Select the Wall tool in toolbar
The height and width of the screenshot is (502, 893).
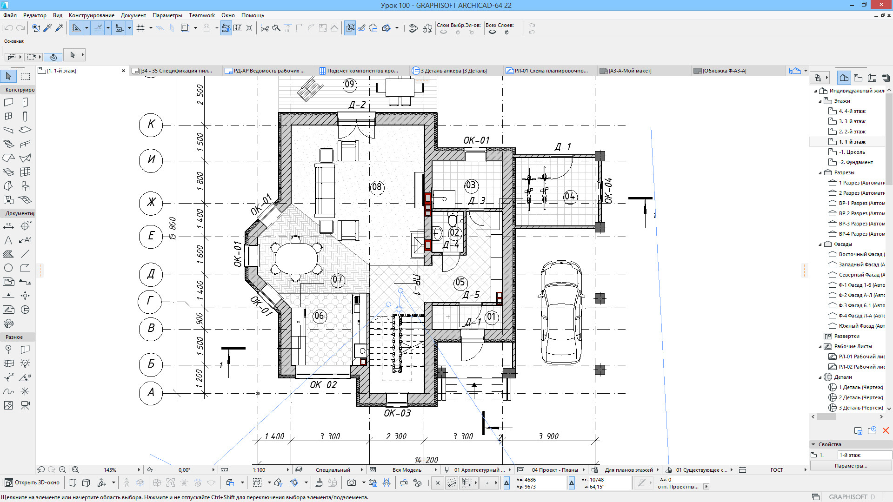click(x=8, y=102)
